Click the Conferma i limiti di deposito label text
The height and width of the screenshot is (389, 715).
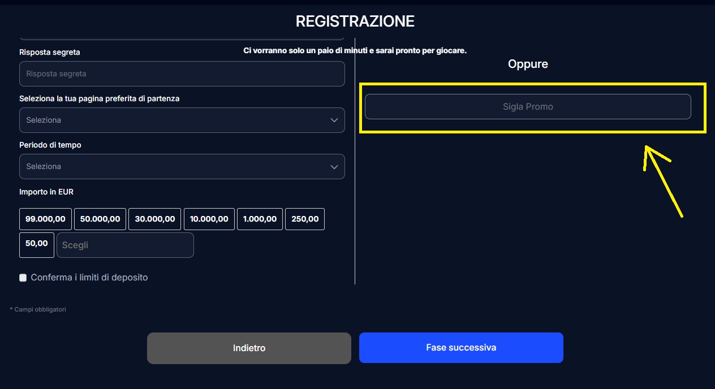pos(89,278)
